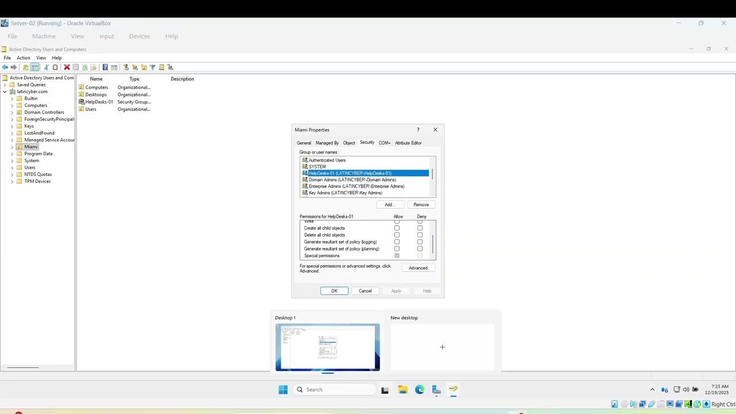
Task: Click the Up one level toolbar icon
Action: click(25, 67)
